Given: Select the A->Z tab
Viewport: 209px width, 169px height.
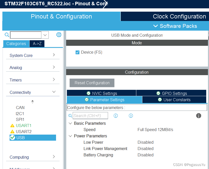Looking at the screenshot, I should coord(37,44).
